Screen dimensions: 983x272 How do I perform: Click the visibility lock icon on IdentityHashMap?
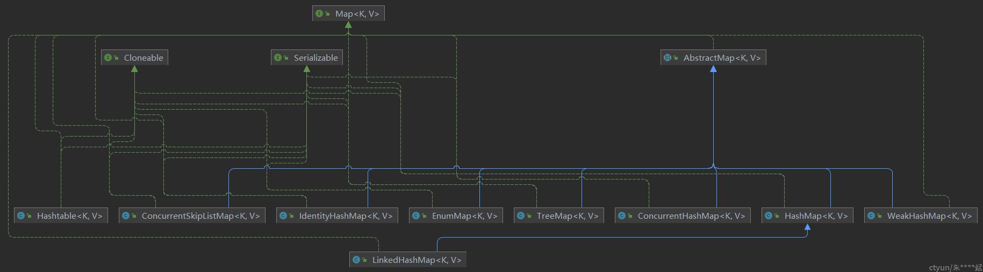(x=291, y=216)
